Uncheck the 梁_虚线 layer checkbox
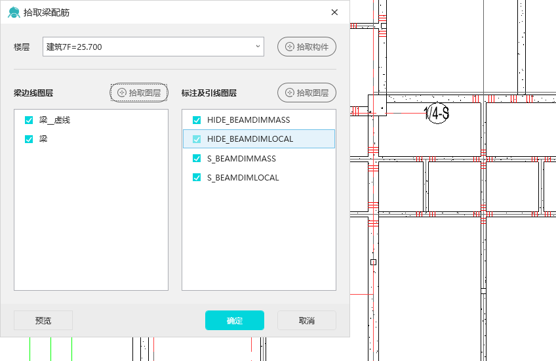The image size is (556, 361). pos(29,120)
